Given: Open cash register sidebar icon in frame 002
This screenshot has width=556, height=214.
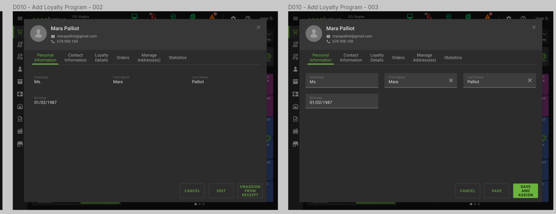Looking at the screenshot, I should [20, 131].
